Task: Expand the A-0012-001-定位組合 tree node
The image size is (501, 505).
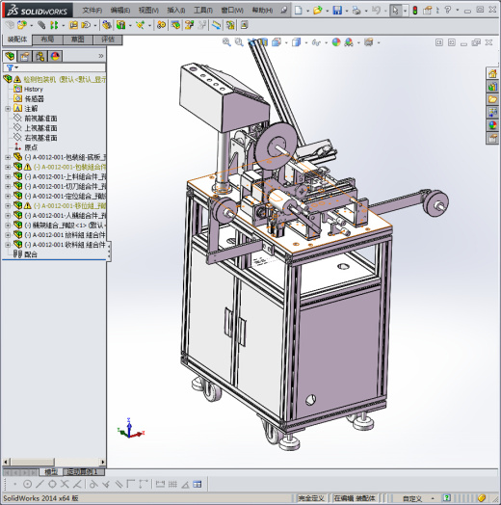Action: pyautogui.click(x=8, y=196)
